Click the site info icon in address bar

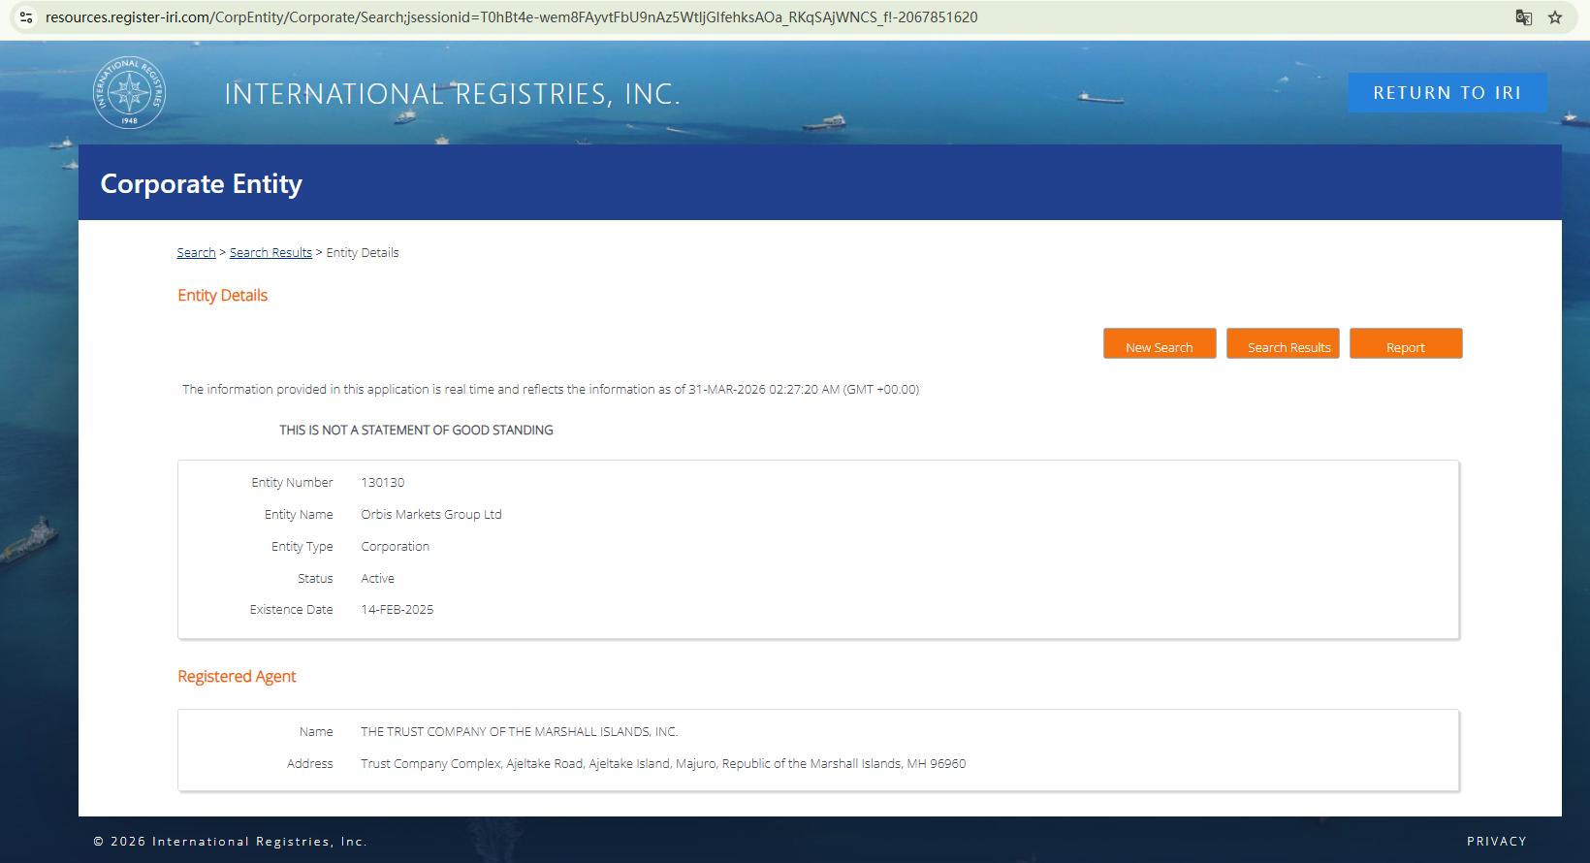[x=26, y=17]
